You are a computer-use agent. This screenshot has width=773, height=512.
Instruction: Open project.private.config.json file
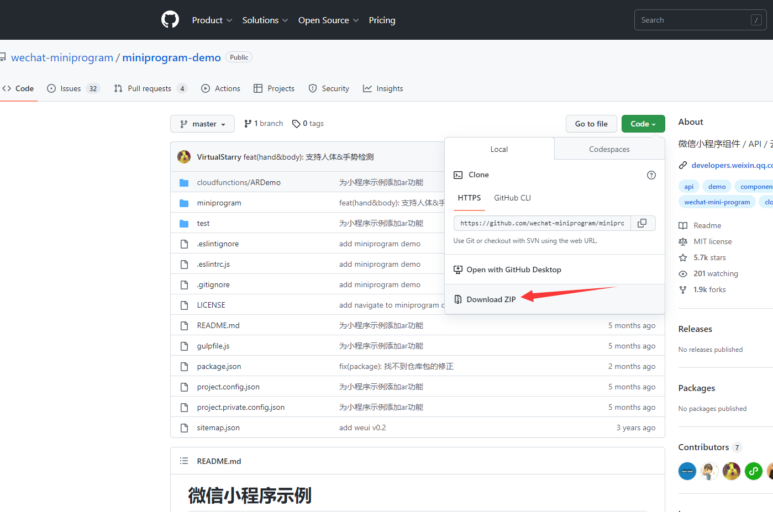(241, 408)
